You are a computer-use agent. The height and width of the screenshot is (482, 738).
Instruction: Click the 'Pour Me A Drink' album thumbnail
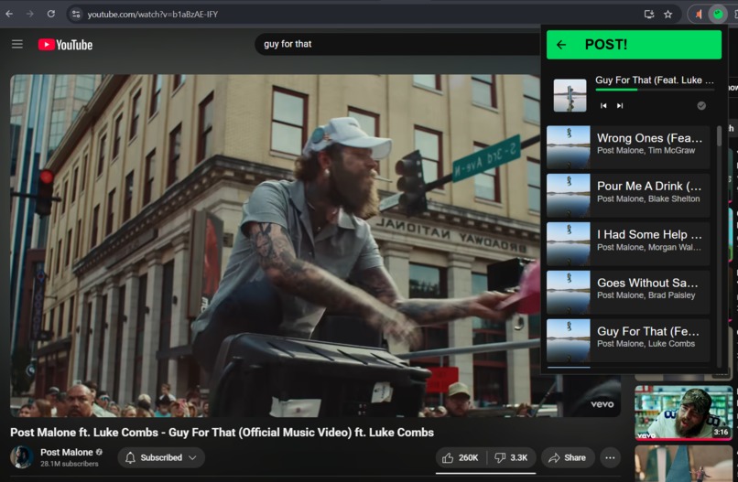click(x=568, y=195)
